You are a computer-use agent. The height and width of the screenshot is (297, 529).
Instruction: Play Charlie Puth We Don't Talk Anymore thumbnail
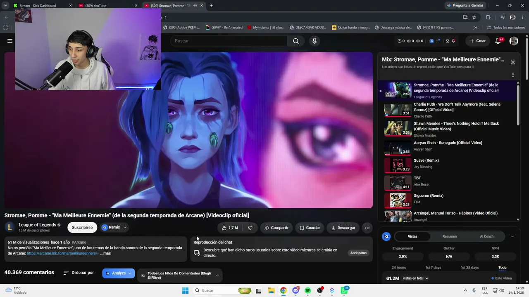(398, 110)
